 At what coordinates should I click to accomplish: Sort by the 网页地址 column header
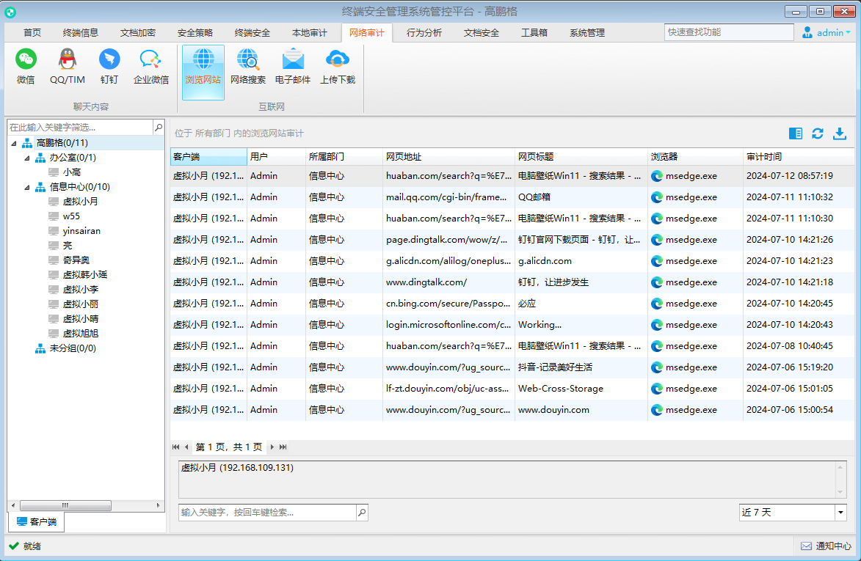[448, 157]
